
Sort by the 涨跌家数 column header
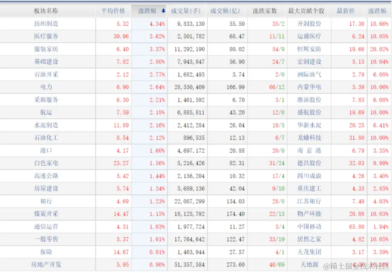click(x=265, y=11)
